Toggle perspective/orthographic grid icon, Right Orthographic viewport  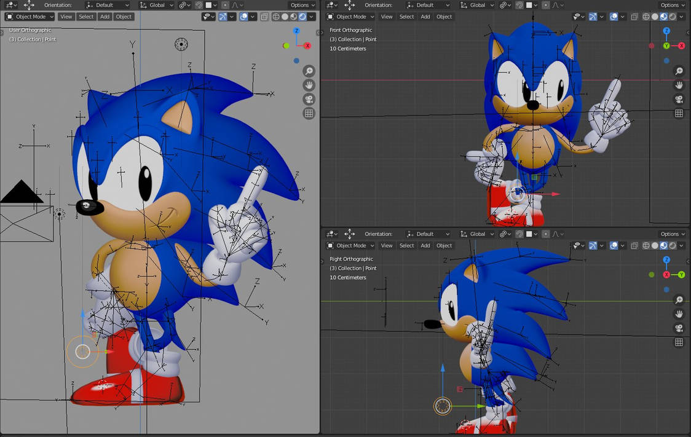click(x=679, y=342)
